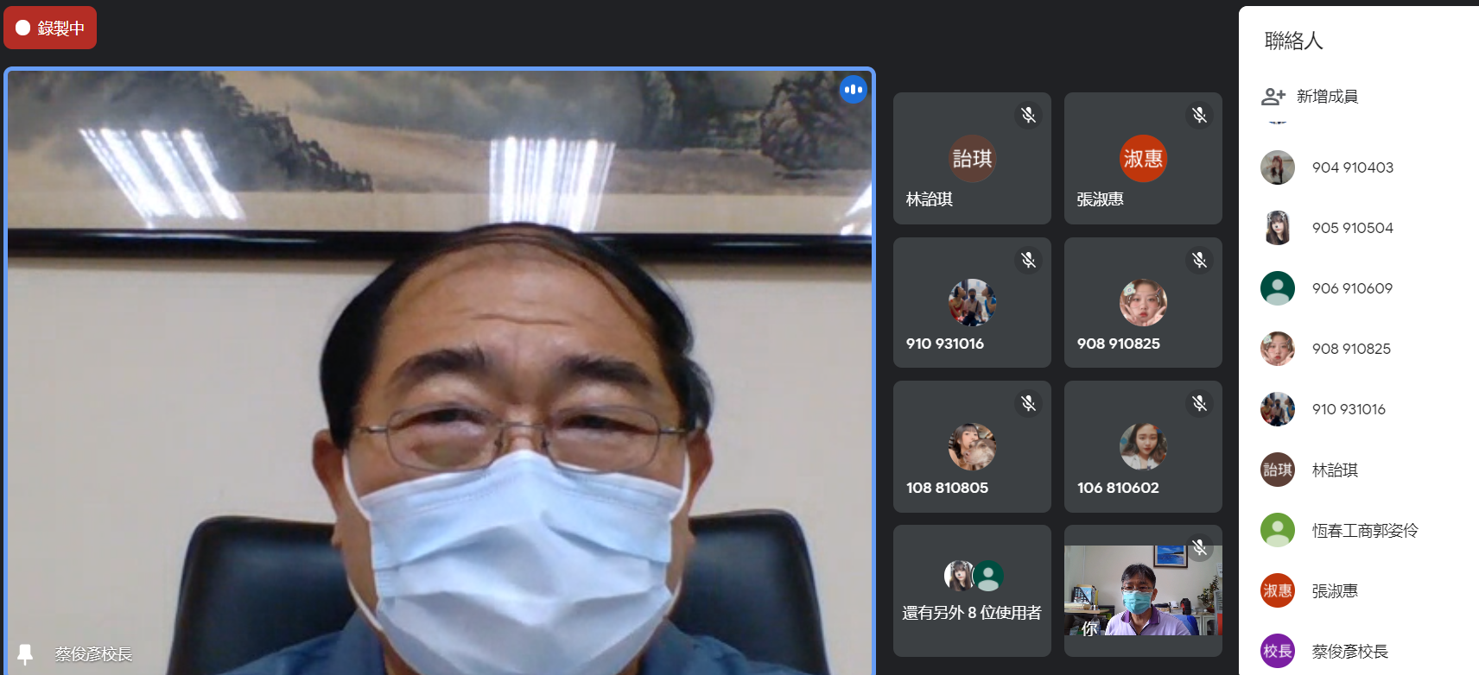This screenshot has height=675, width=1479.
Task: Select contact 恆春工商郭姿伶 in list
Action: point(1359,530)
